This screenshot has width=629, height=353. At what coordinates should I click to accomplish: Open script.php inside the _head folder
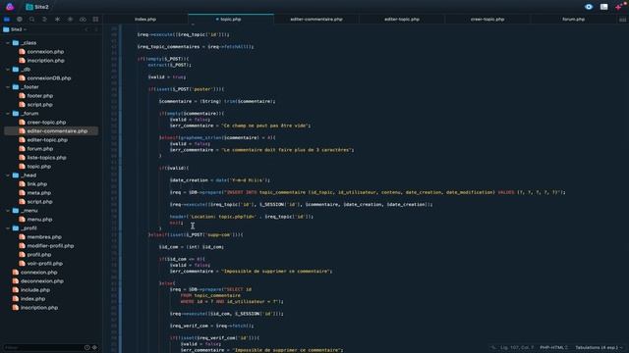[x=39, y=202]
